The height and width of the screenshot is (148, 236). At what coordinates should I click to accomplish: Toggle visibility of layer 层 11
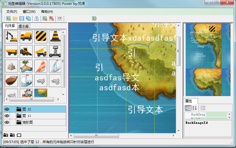tap(7, 116)
